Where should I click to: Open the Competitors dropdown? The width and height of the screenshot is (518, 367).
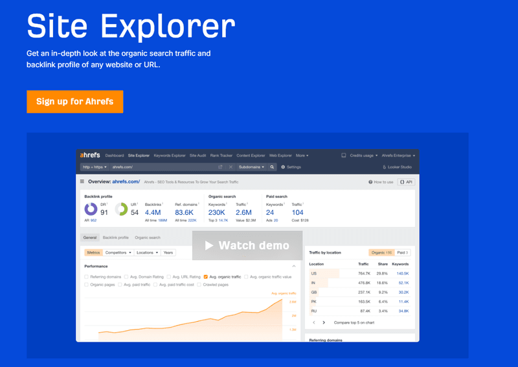[x=118, y=252]
